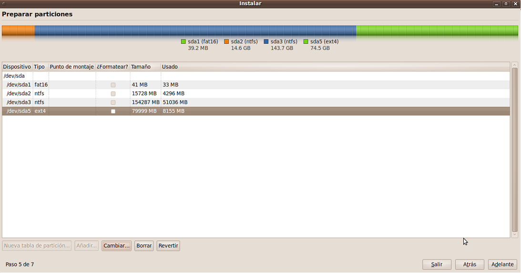
Task: Close the Instalar window
Action: (x=515, y=4)
